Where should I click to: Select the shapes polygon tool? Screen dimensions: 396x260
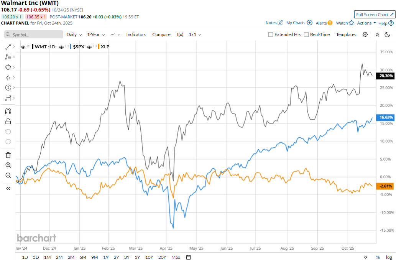click(8, 67)
